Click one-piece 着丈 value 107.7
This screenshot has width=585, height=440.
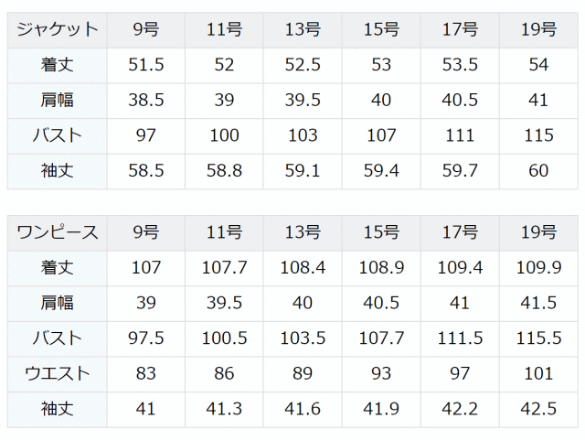pyautogui.click(x=224, y=268)
